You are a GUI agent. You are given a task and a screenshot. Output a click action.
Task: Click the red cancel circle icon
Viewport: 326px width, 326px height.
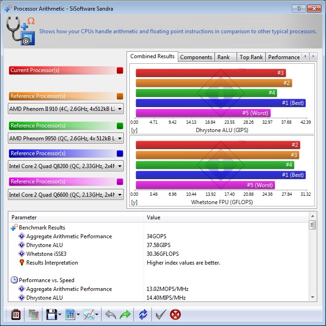(x=175, y=314)
